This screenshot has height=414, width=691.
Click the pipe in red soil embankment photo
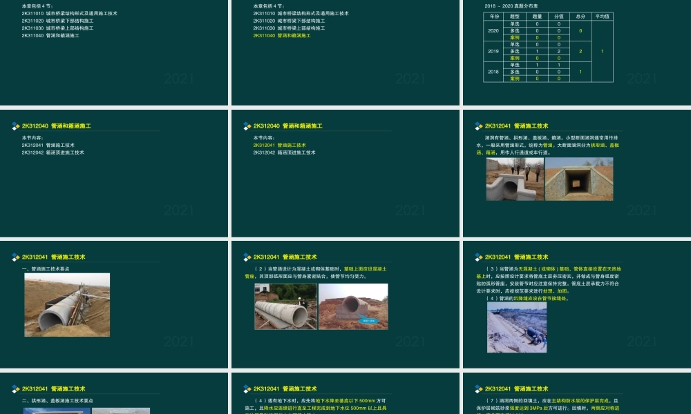click(353, 306)
